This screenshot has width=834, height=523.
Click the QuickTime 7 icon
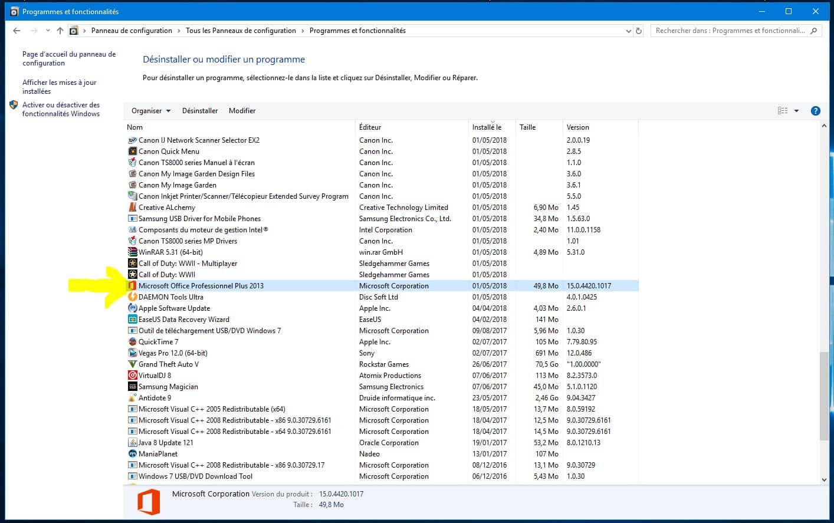133,341
